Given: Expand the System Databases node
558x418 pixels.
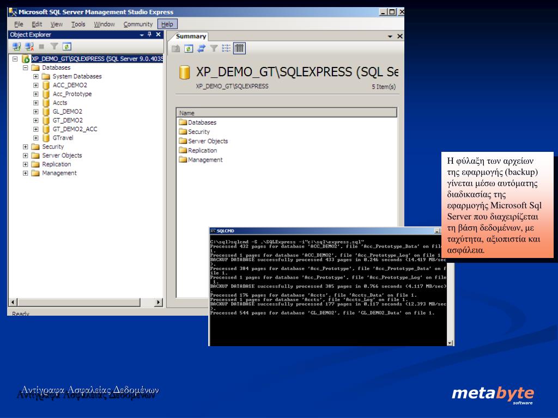Looking at the screenshot, I should pyautogui.click(x=35, y=76).
